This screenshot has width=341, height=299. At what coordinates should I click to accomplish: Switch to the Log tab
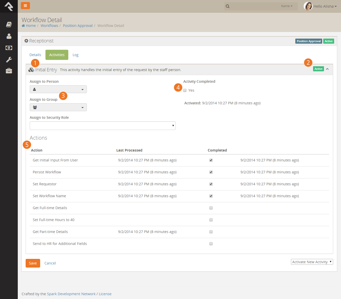tap(75, 55)
